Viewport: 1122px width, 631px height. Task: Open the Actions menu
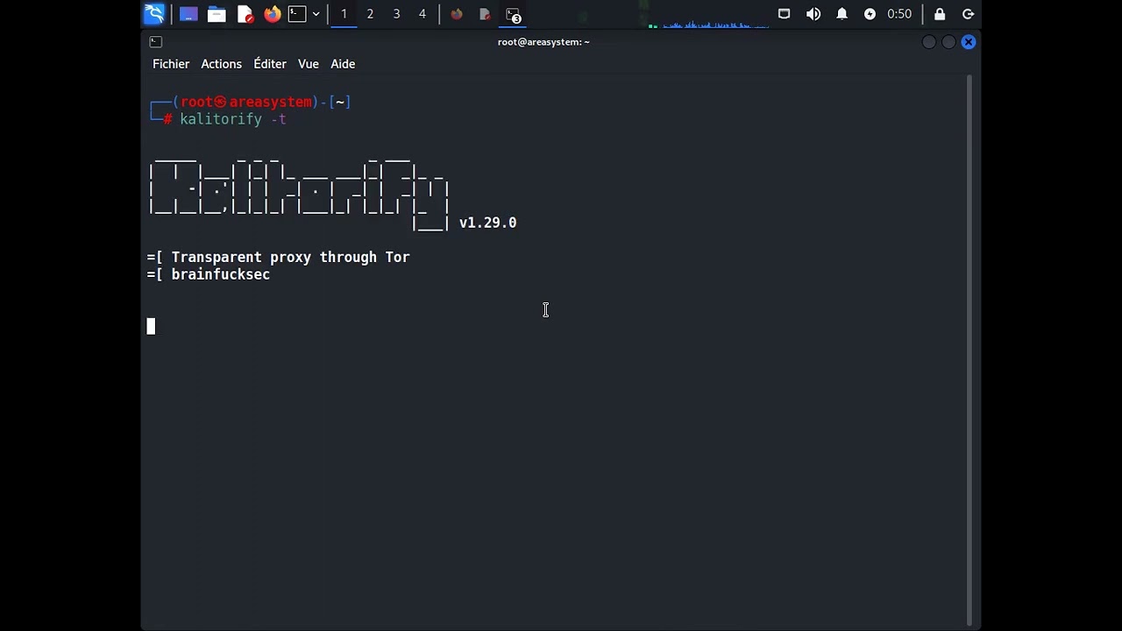[221, 64]
